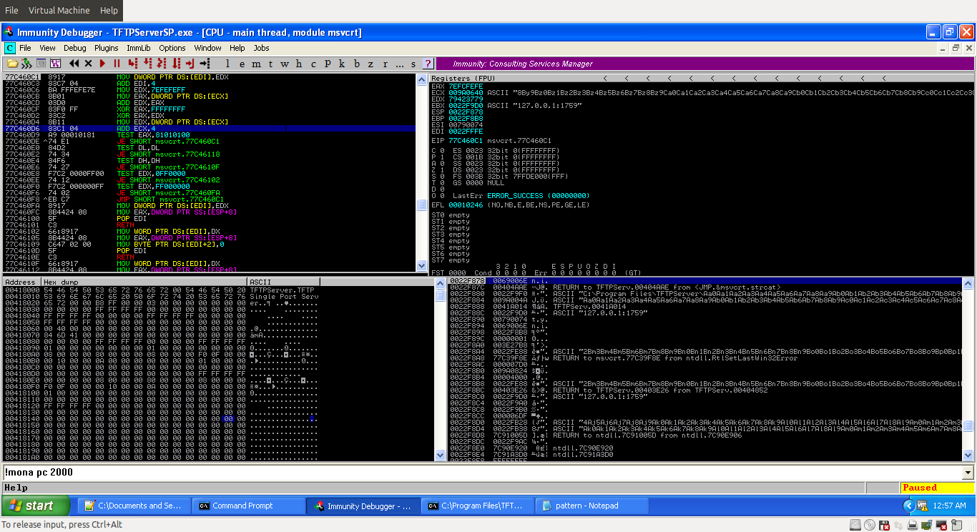The height and width of the screenshot is (532, 977).
Task: Run the program with the red play icon
Action: click(x=103, y=64)
